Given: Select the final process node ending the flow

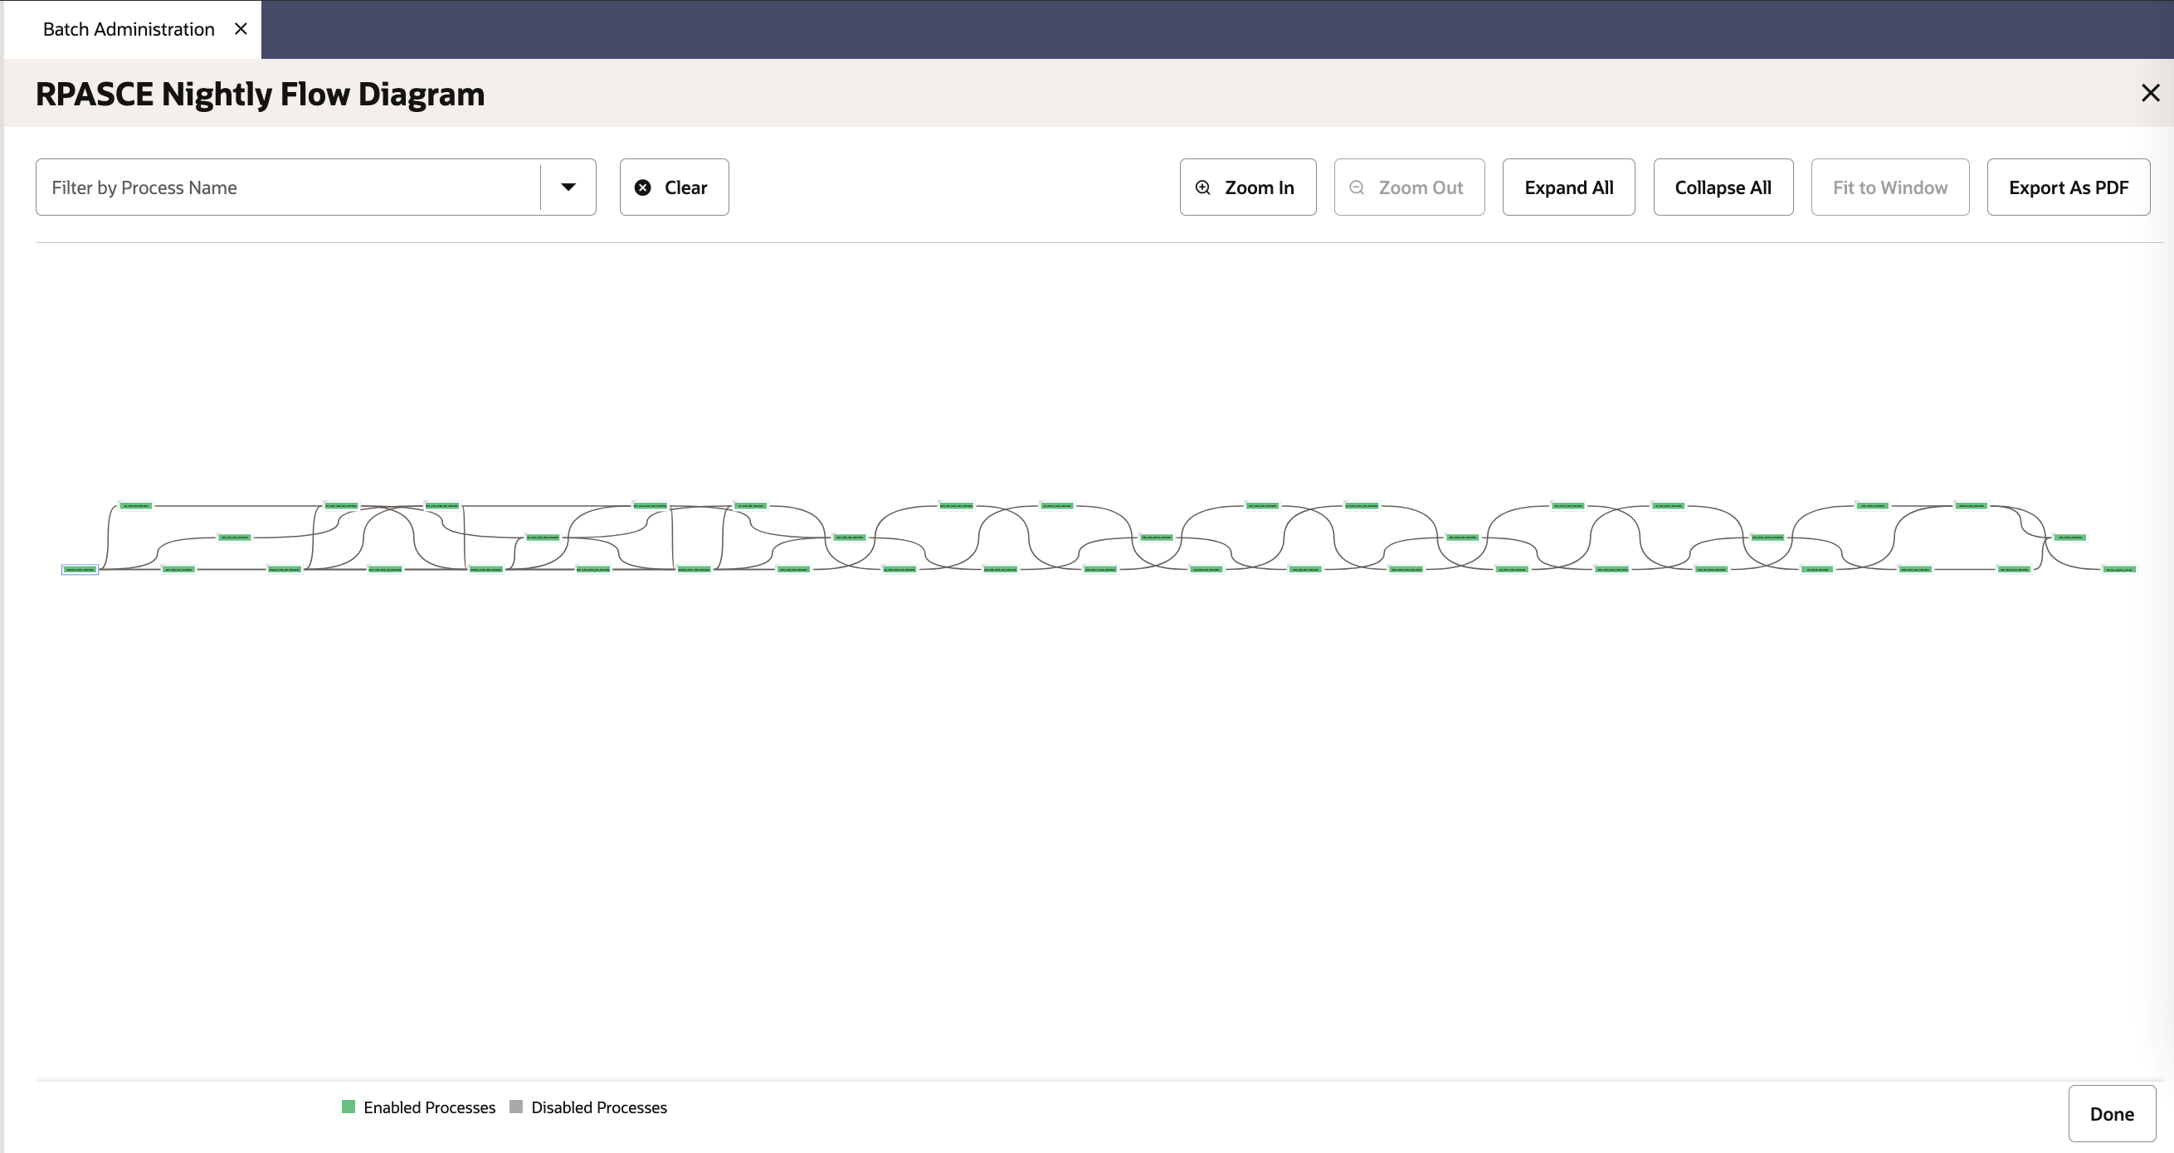Looking at the screenshot, I should (x=2119, y=569).
